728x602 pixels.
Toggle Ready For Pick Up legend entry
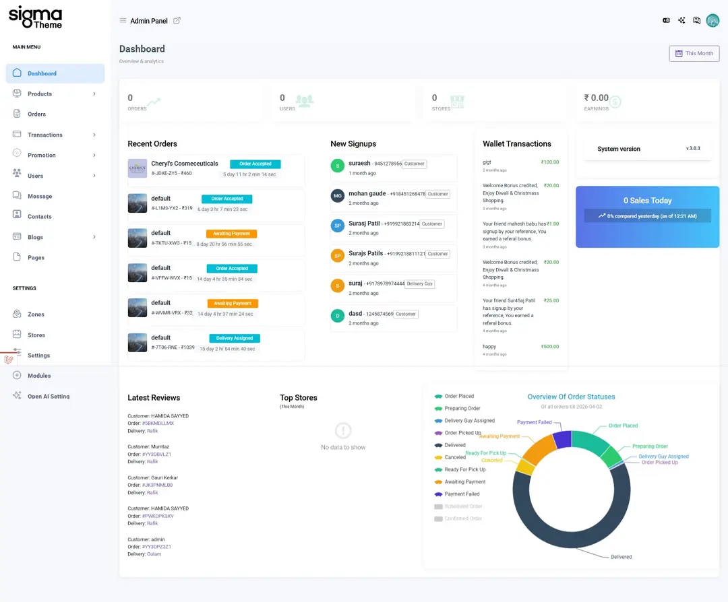tap(460, 469)
